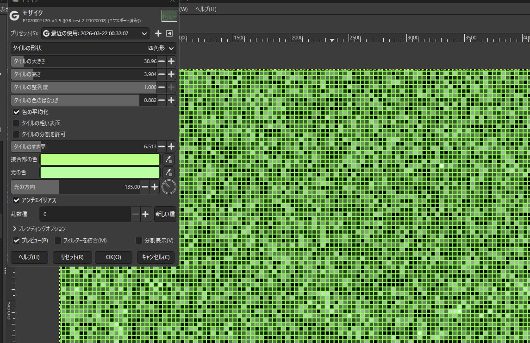530x343 pixels.
Task: Generate new seed with 新しい種 button
Action: [x=165, y=214]
